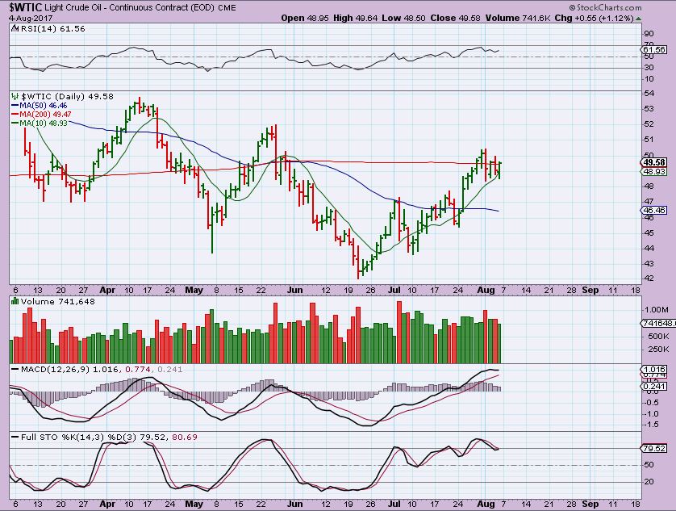This screenshot has height=511, width=676.
Task: Click the boxed 79.52 stochastic axis value
Action: click(x=654, y=448)
